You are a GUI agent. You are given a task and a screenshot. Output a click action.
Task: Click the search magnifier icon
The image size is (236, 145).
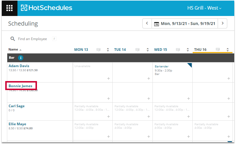(x=13, y=39)
